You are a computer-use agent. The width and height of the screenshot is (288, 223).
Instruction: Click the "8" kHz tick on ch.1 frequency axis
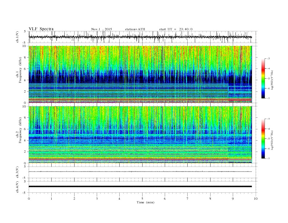pos(25,58)
